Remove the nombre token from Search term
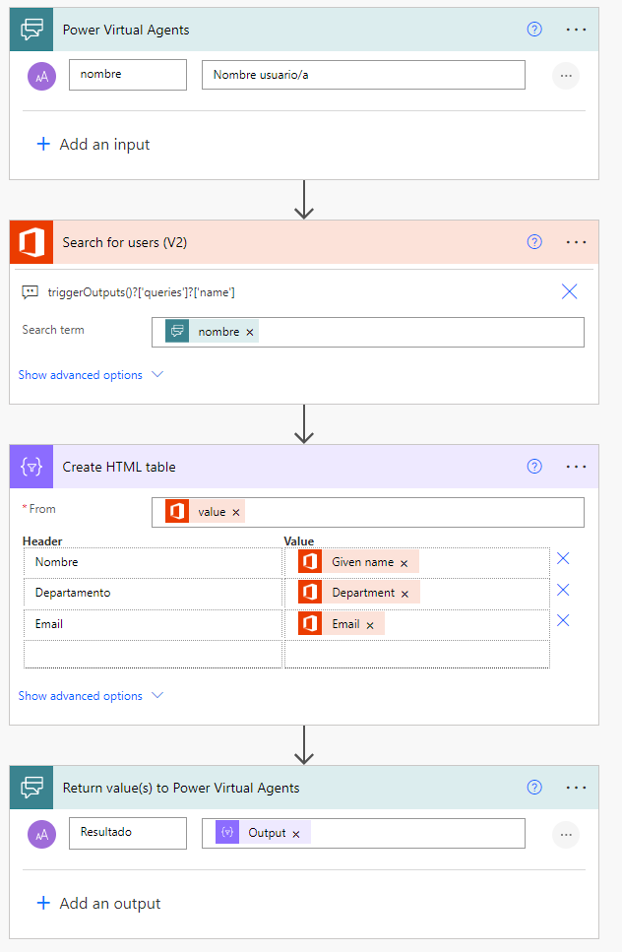622x952 pixels. coord(250,333)
